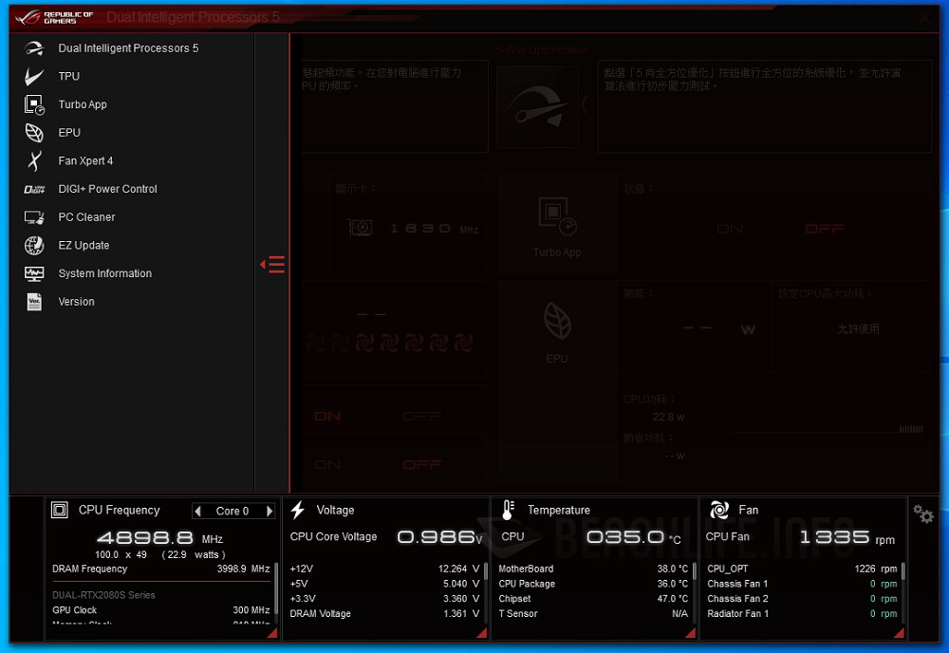Expand the CPU Frequency panel details arrow
Viewport: 949px width, 653px height.
(x=273, y=631)
